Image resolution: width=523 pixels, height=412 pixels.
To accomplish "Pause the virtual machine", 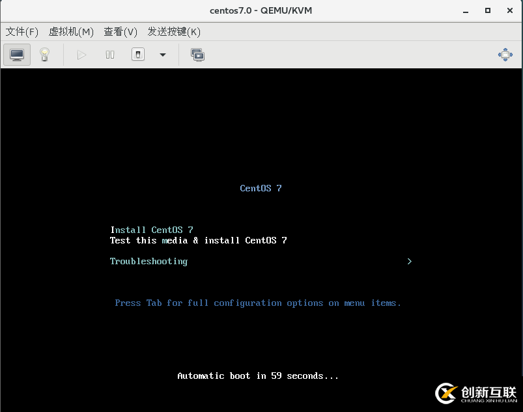I will 110,55.
